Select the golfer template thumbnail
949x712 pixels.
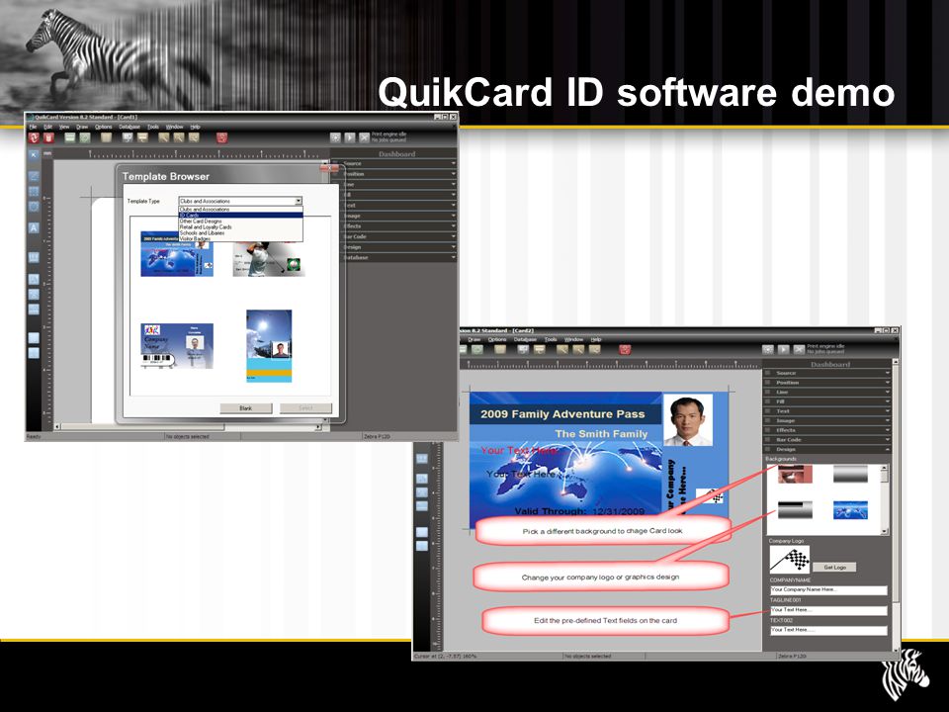269,258
